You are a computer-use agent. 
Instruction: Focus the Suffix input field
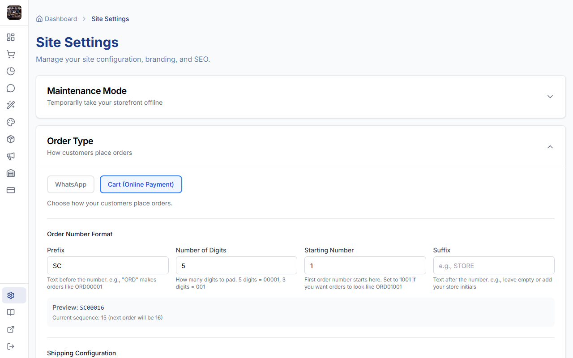[493, 265]
